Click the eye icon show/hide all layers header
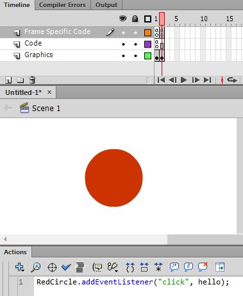The height and width of the screenshot is (296, 243). (x=123, y=19)
